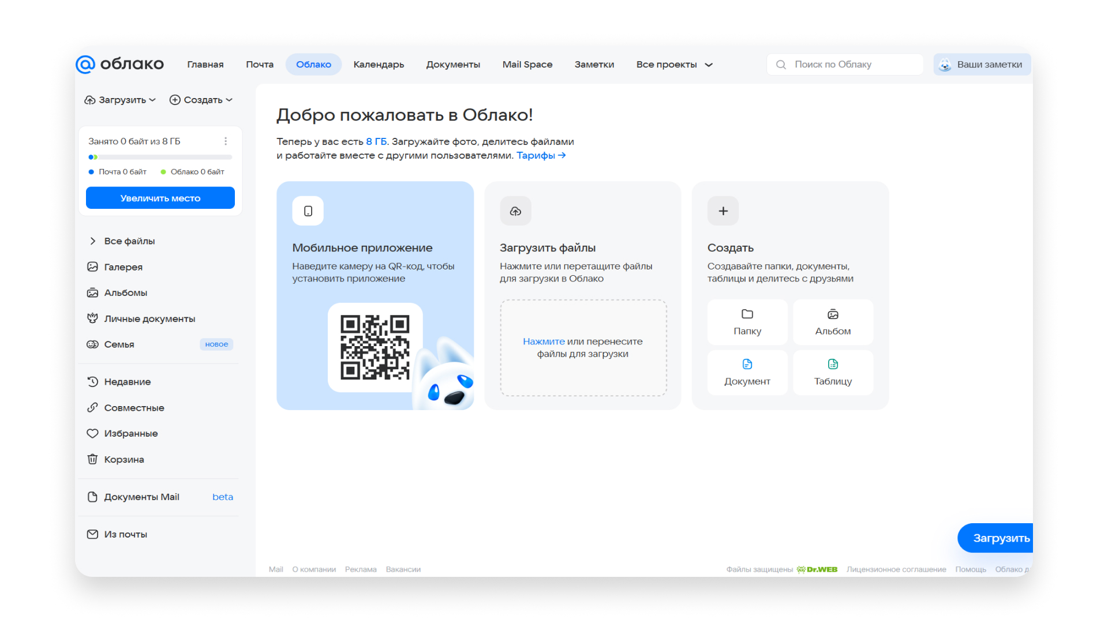
Task: Open Почта from the top menu
Action: 260,65
